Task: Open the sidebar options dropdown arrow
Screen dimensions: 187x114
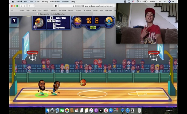Action: (33, 6)
